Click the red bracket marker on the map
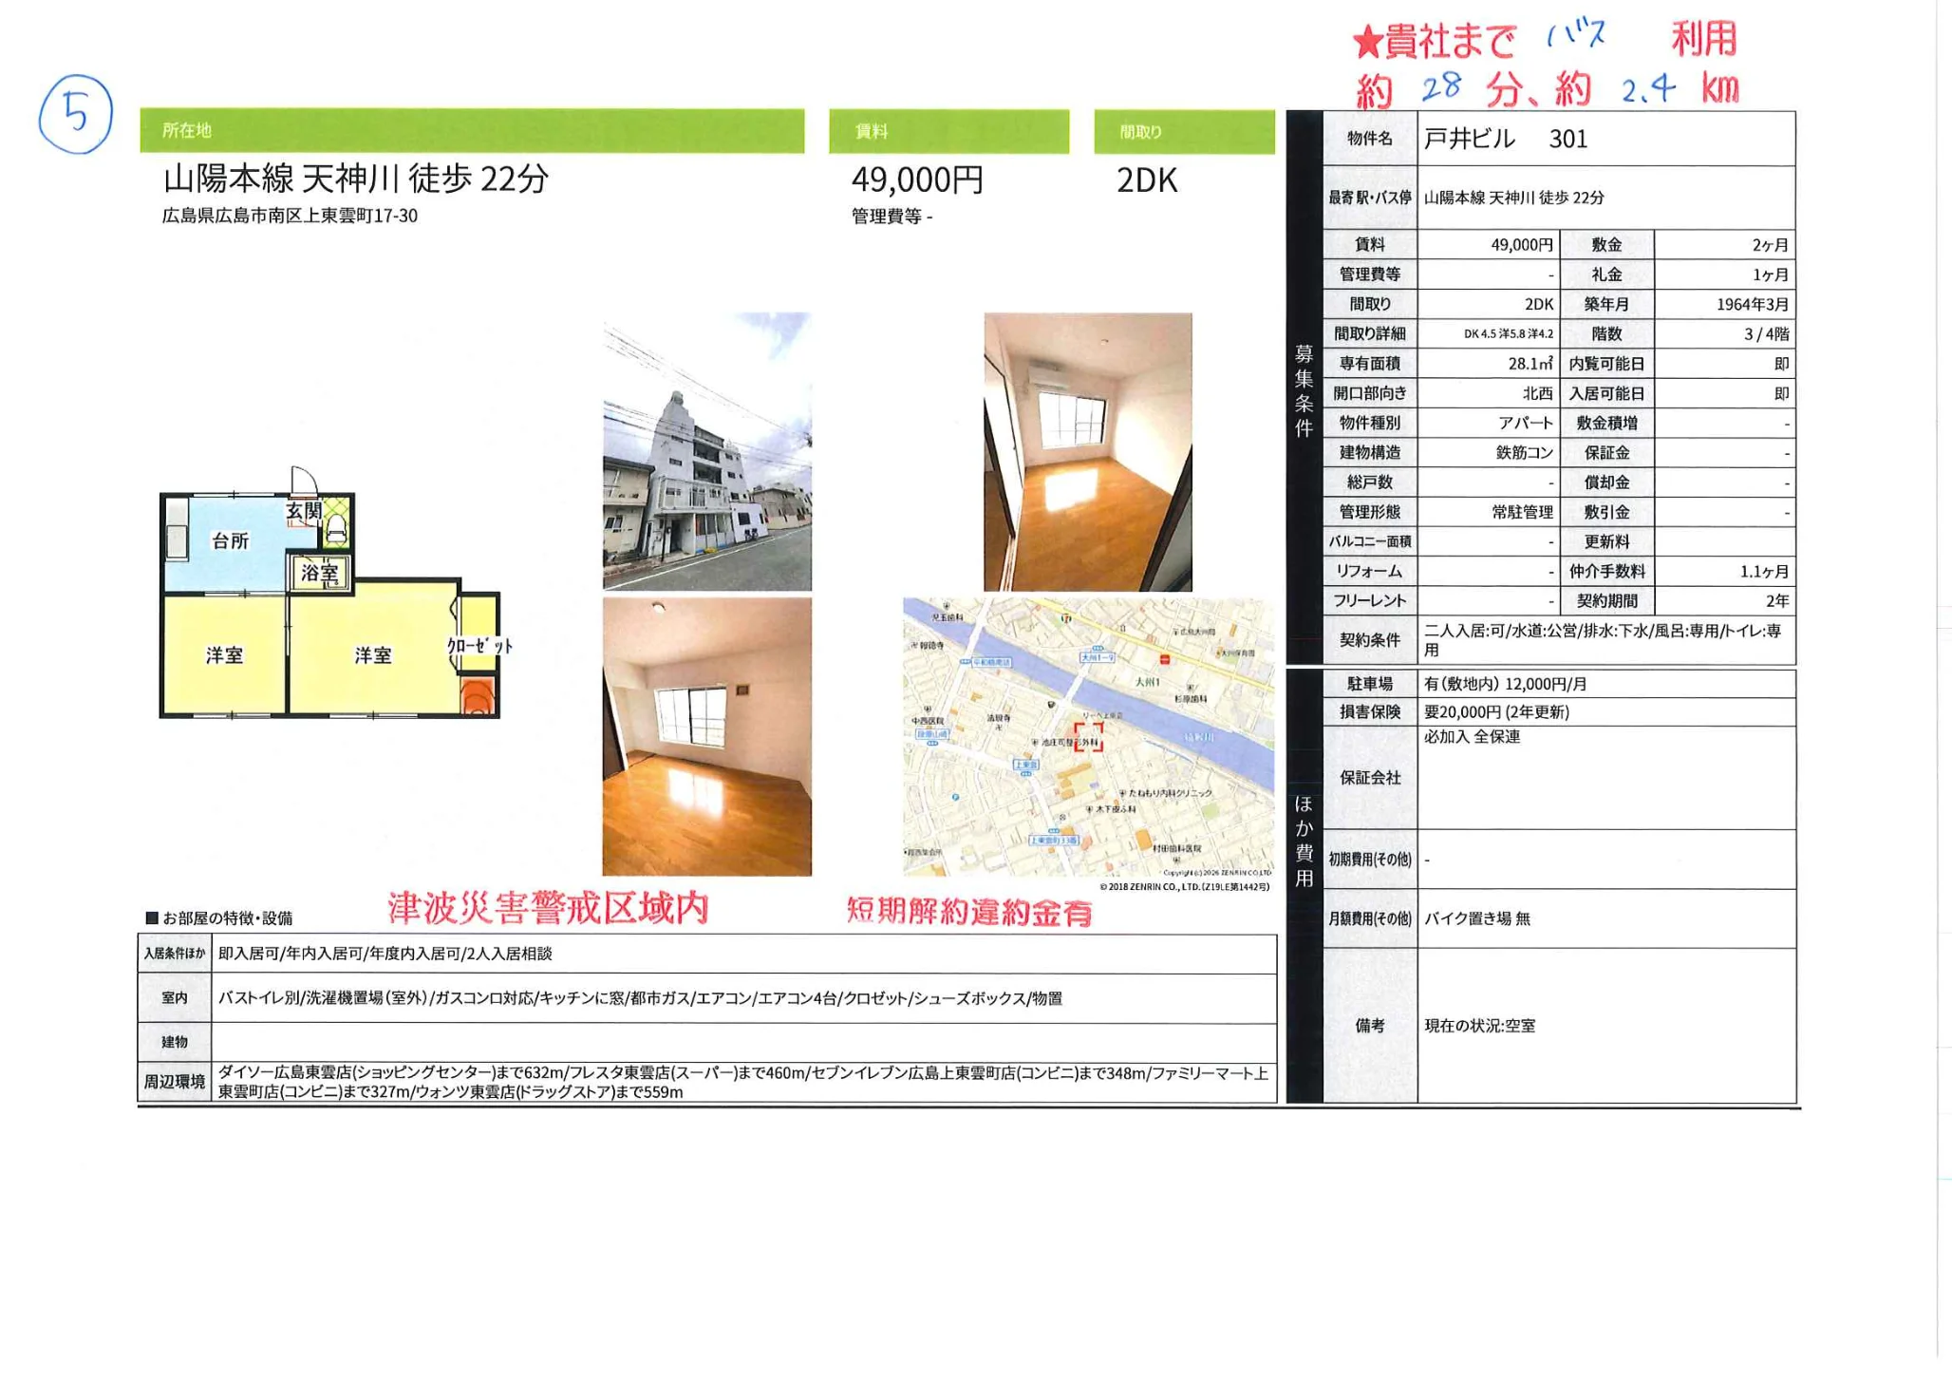The width and height of the screenshot is (1952, 1381). pos(1088,737)
